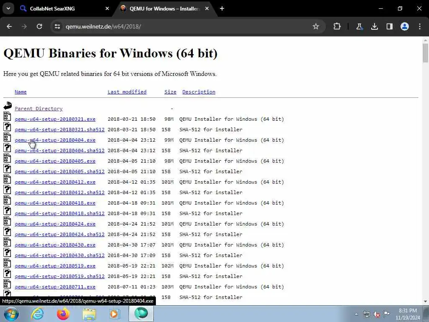Click the page vertical scrollbar thumb
The height and width of the screenshot is (322, 429).
425,53
